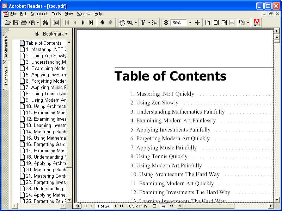Open the Document menu
Screen dimensions: 282x211
coord(39,14)
